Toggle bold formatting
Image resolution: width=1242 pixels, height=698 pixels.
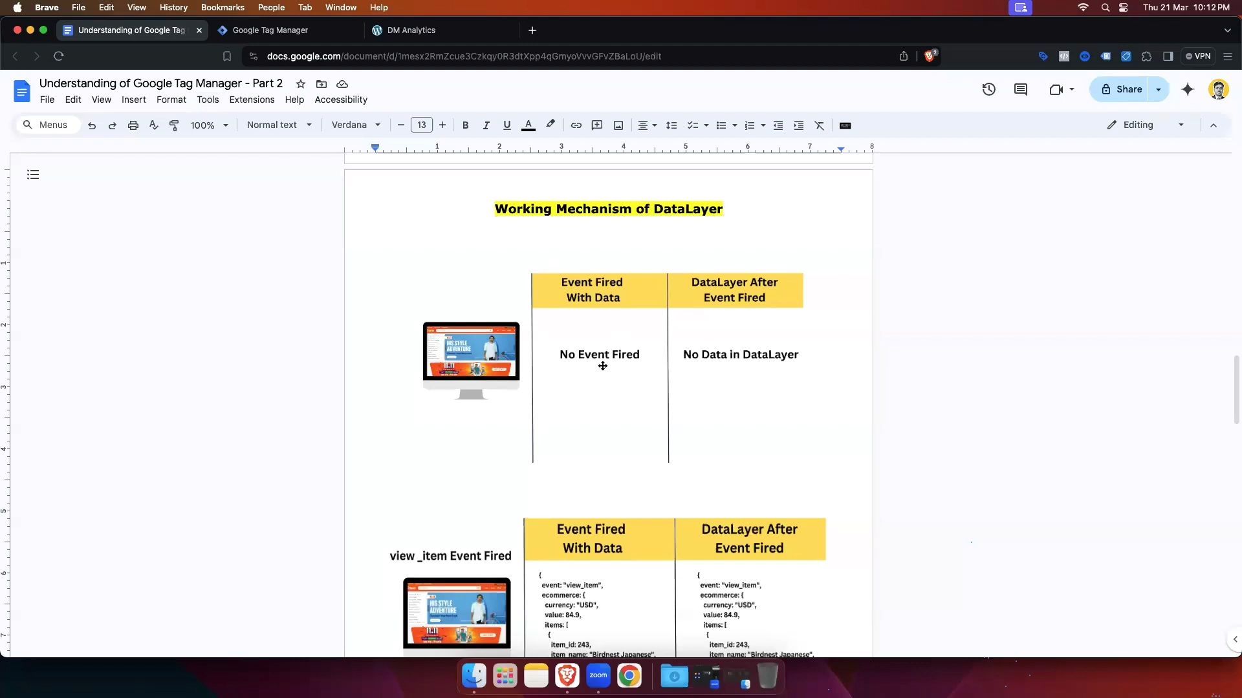click(465, 125)
